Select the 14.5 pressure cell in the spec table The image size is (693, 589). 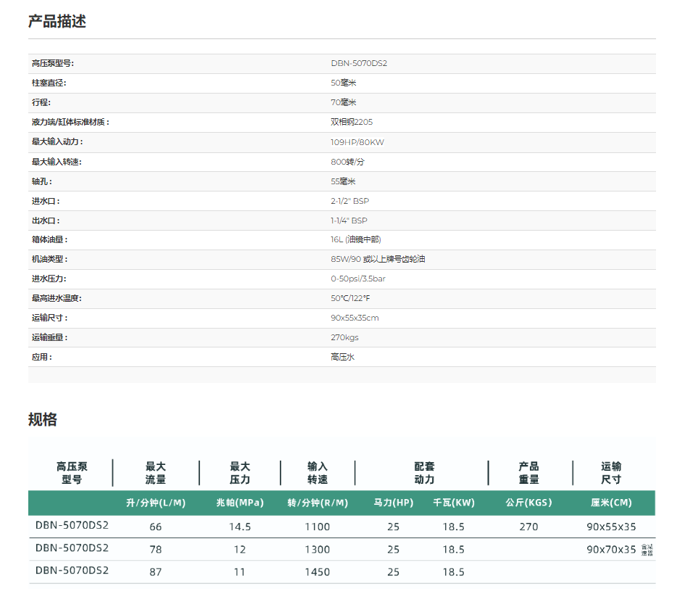(x=240, y=527)
